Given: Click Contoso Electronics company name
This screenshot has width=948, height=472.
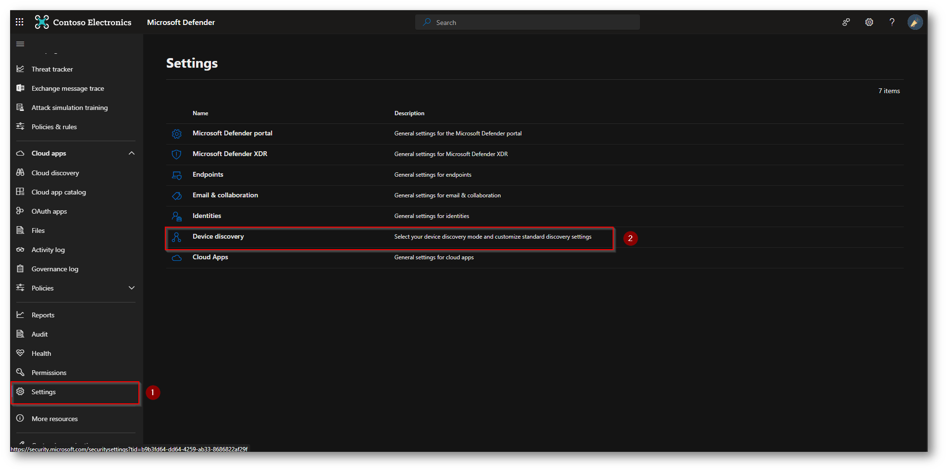Looking at the screenshot, I should 92,22.
